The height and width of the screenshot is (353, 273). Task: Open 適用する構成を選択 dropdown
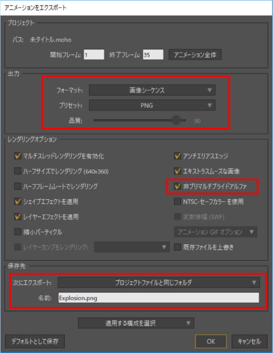[x=136, y=323]
